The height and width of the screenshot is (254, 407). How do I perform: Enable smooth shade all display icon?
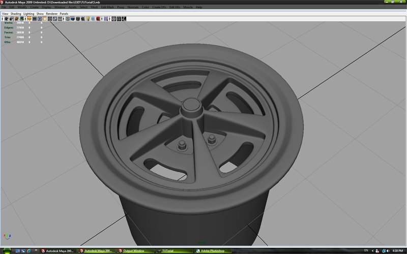point(73,19)
